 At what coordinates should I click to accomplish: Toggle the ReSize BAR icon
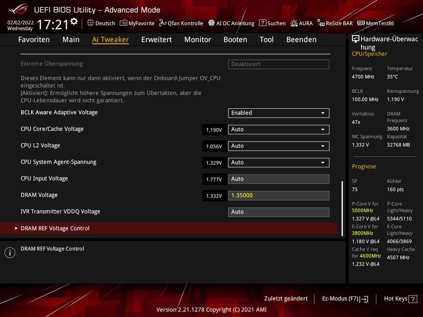pyautogui.click(x=321, y=23)
